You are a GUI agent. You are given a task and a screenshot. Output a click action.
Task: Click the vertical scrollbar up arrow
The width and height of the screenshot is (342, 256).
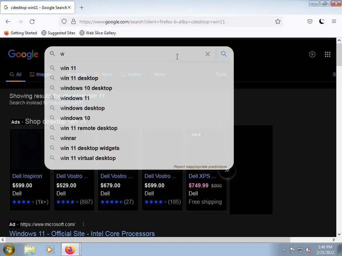339,40
